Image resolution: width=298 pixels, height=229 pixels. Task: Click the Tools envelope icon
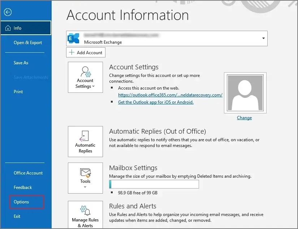click(x=85, y=172)
